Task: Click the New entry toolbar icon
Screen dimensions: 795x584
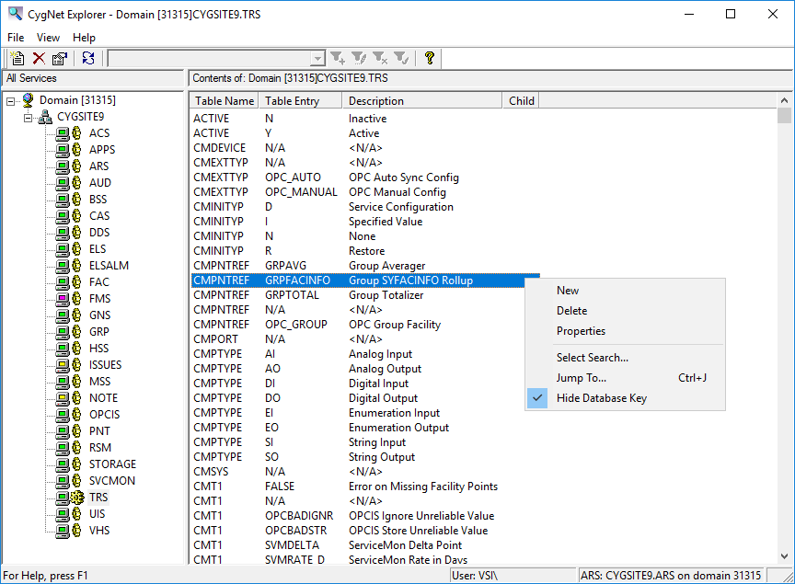Action: [17, 58]
